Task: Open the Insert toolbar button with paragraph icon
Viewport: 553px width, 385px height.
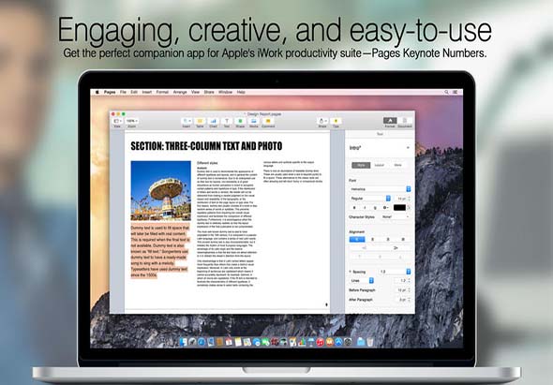Action: point(187,121)
